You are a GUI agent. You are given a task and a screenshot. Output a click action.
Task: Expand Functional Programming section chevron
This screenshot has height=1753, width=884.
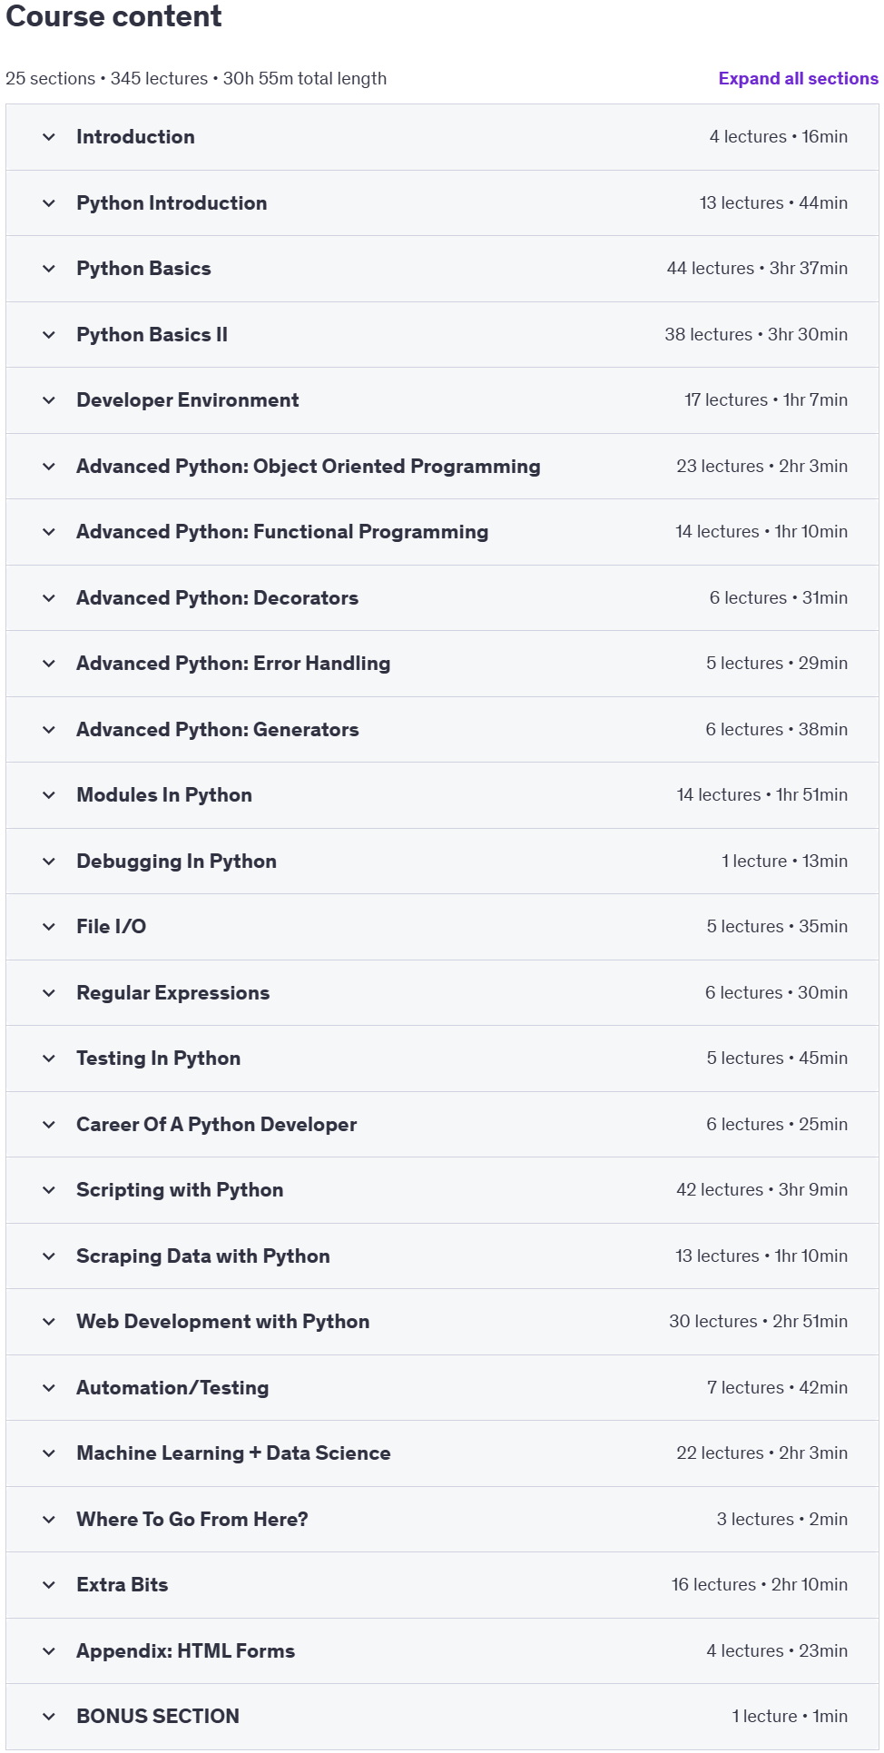point(49,532)
